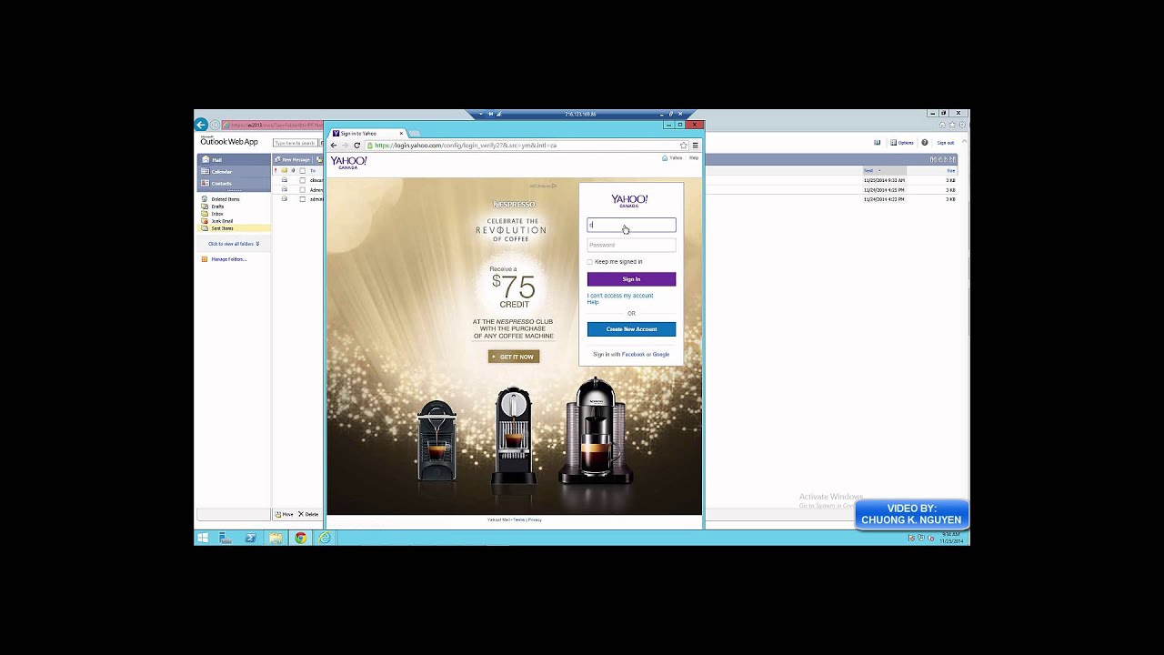The height and width of the screenshot is (655, 1164).
Task: Click the Yahoo ID input field
Action: (631, 225)
